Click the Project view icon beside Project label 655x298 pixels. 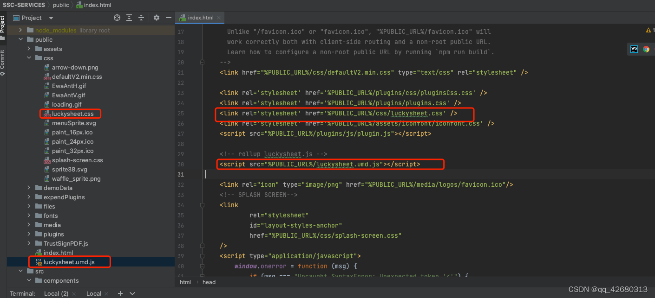tap(16, 18)
